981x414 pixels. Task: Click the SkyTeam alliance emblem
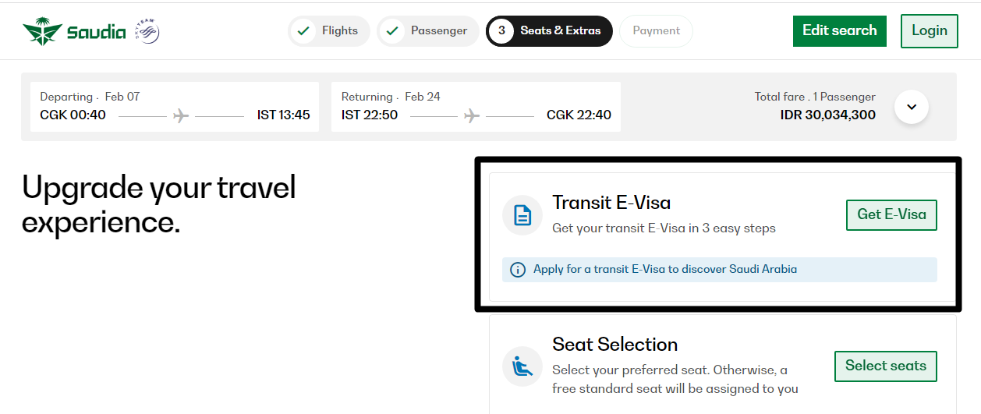pos(147,31)
